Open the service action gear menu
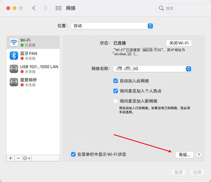 [27, 158]
